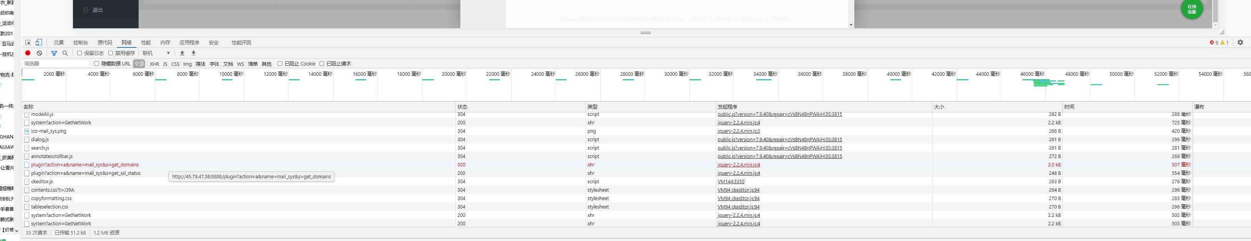
Task: Switch to the 元素 tab
Action: point(59,42)
